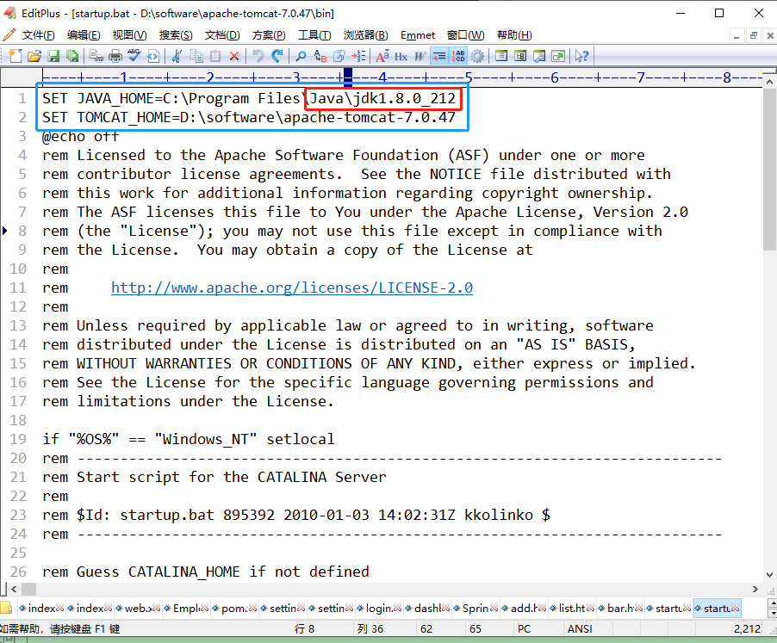Open the 搜索(S) menu
Screen dimensions: 777x643
click(x=176, y=35)
